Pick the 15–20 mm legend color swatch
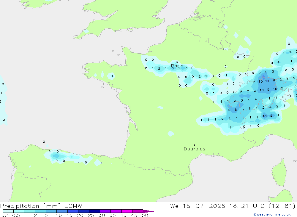The height and width of the screenshot is (217, 297). coord(73,211)
